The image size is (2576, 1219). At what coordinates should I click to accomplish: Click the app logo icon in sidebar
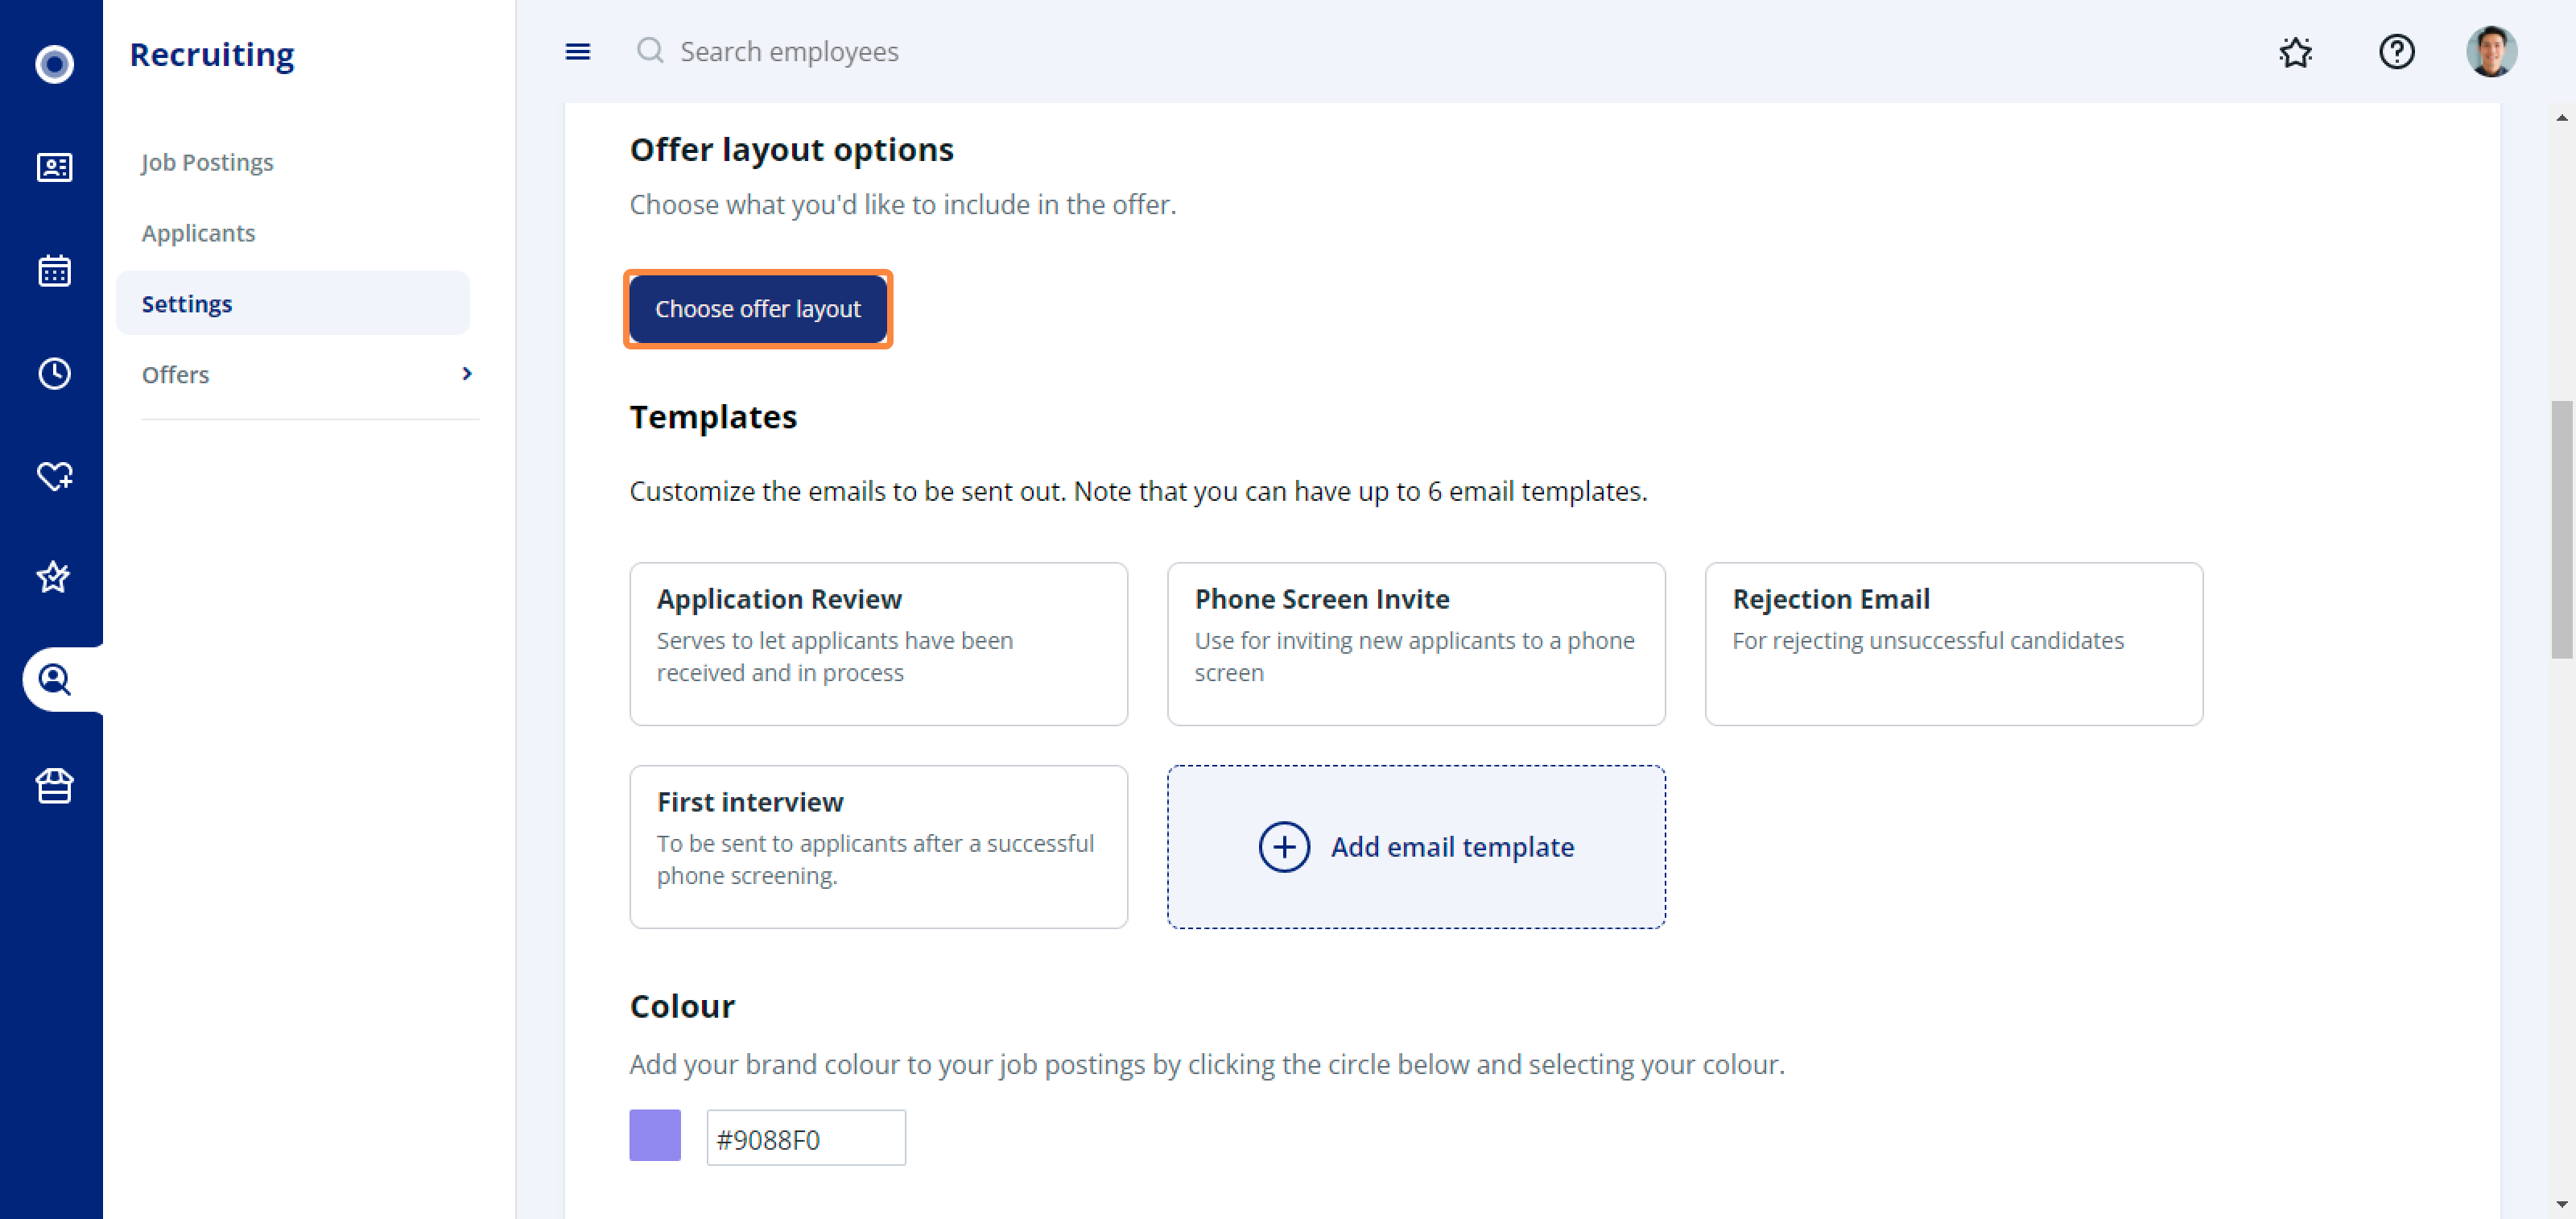54,64
